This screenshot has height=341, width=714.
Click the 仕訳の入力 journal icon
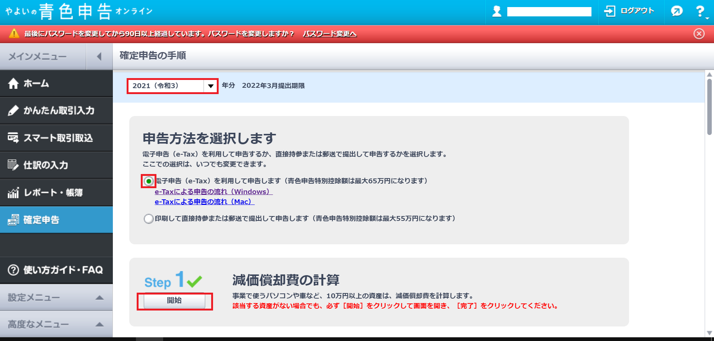(13, 165)
